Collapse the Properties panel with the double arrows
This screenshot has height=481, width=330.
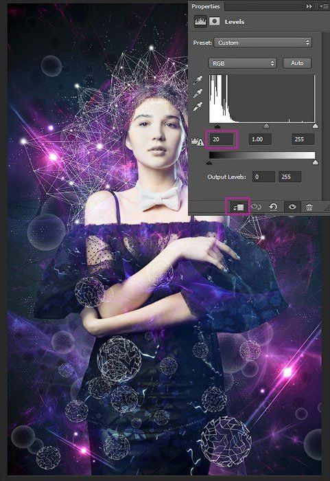point(309,6)
